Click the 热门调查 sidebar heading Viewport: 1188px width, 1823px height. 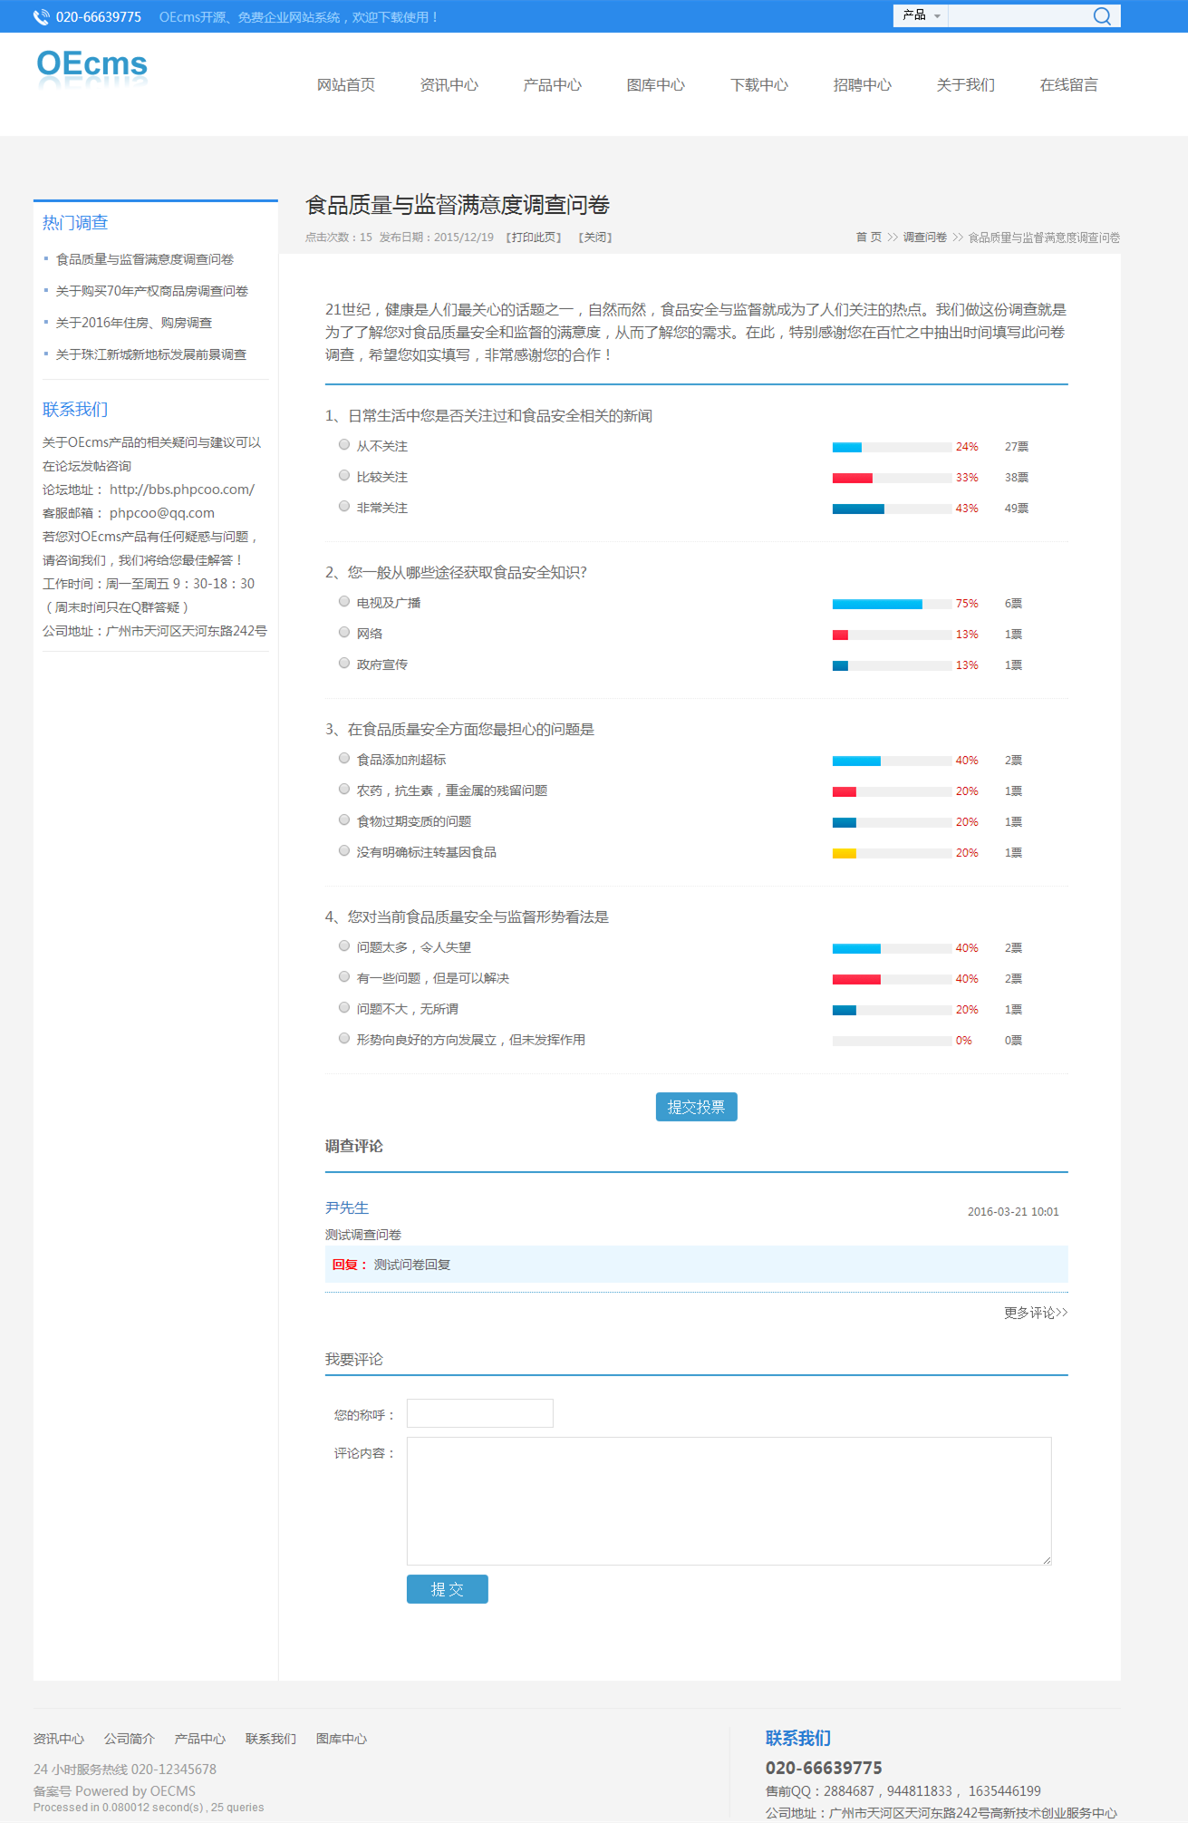[75, 223]
